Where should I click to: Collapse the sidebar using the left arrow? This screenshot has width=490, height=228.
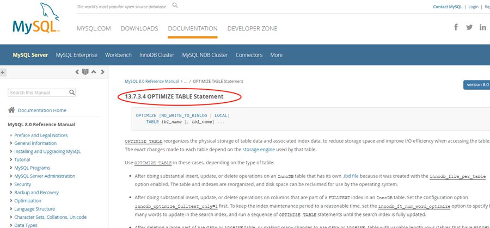(x=3, y=72)
